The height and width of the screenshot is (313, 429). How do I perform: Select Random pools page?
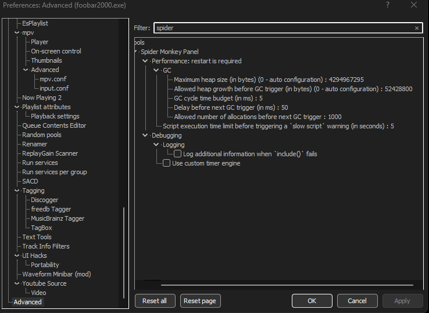[42, 135]
